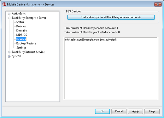Open Help for this dialog
The height and width of the screenshot is (118, 164).
coord(152,111)
